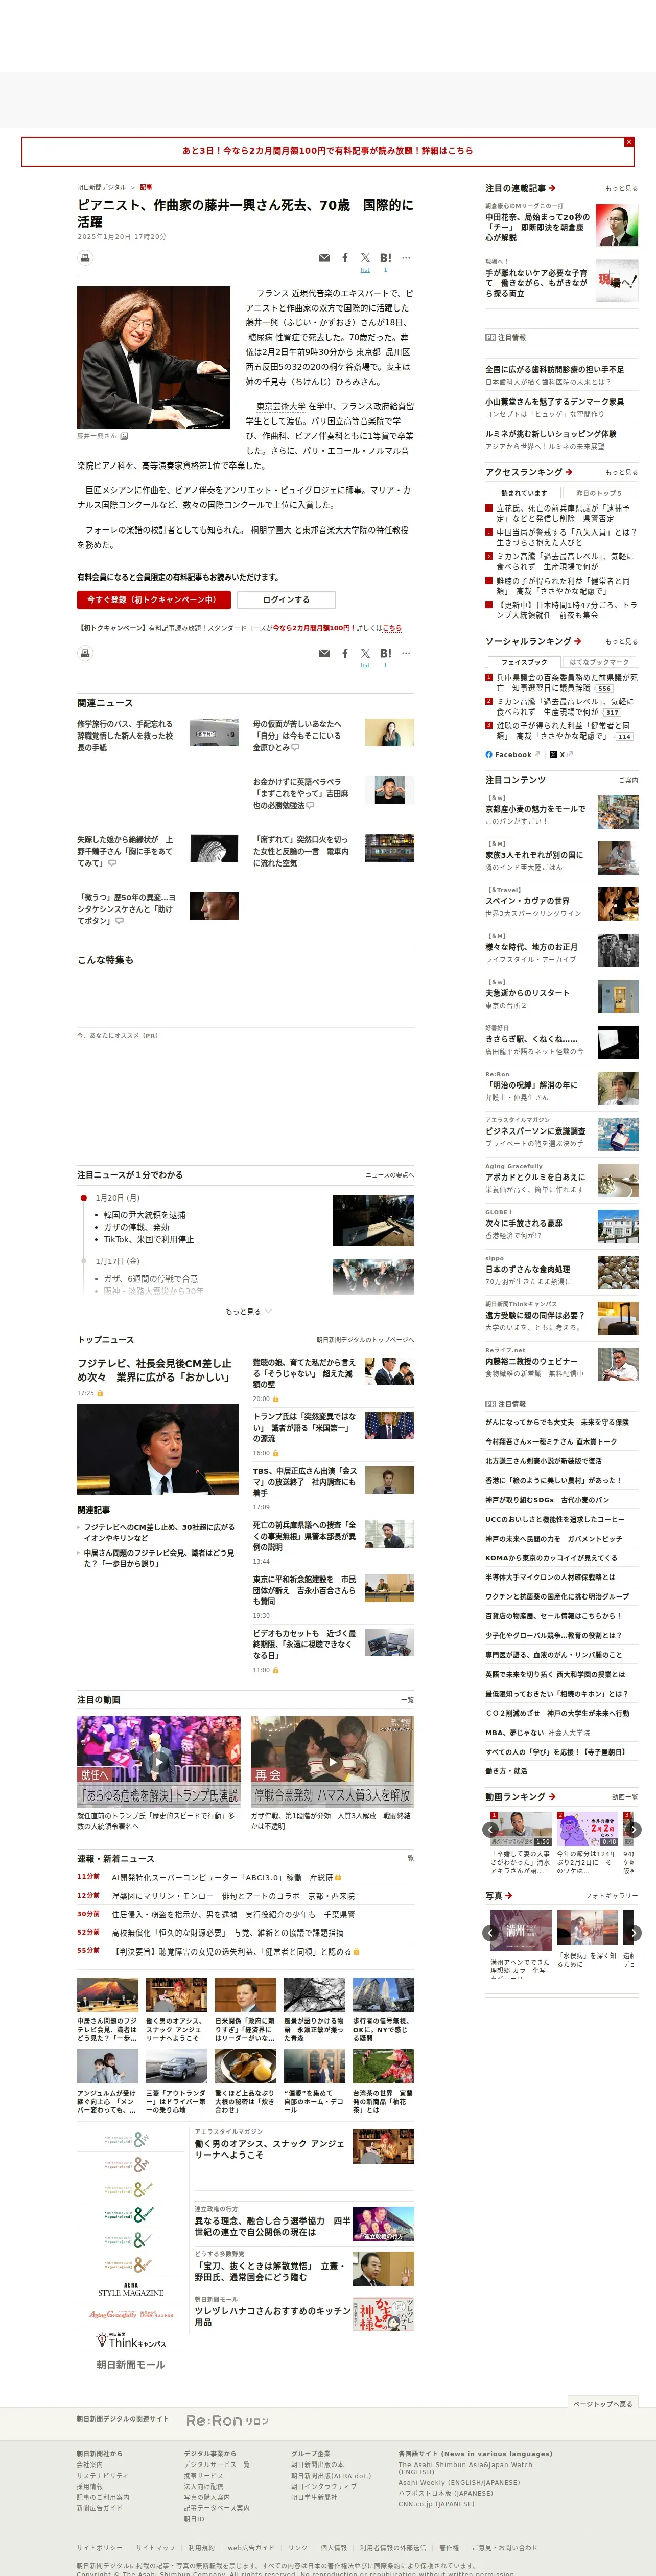Share on Facebook from the bottom icon row
The image size is (656, 2576).
(x=345, y=653)
